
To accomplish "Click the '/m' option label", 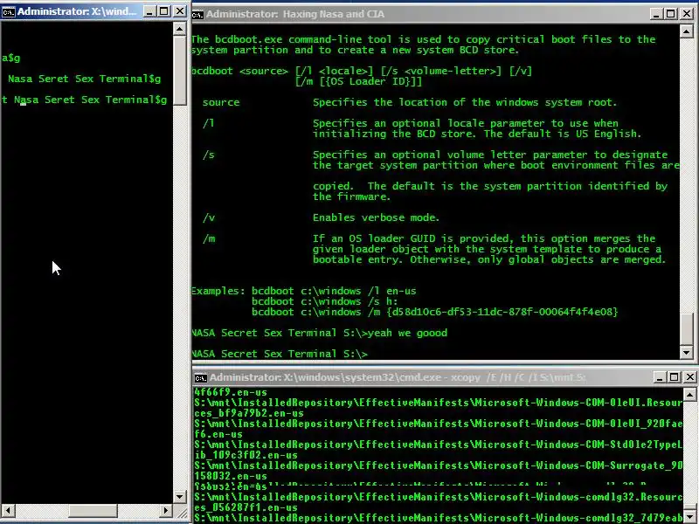I will click(209, 238).
